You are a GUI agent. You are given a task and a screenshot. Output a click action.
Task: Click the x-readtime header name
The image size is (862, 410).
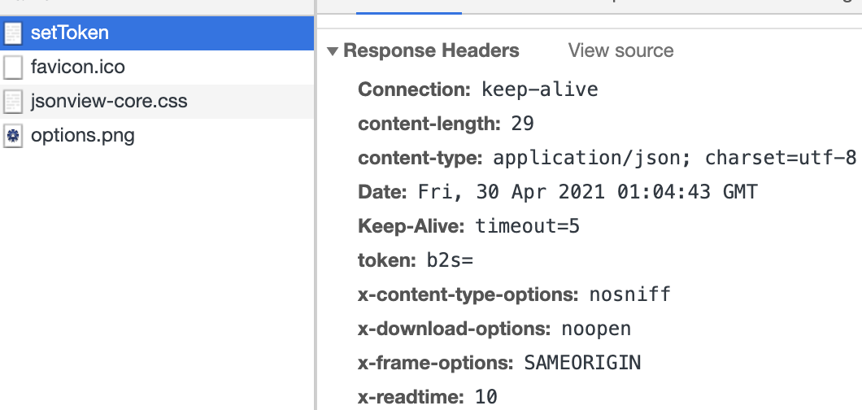[411, 397]
